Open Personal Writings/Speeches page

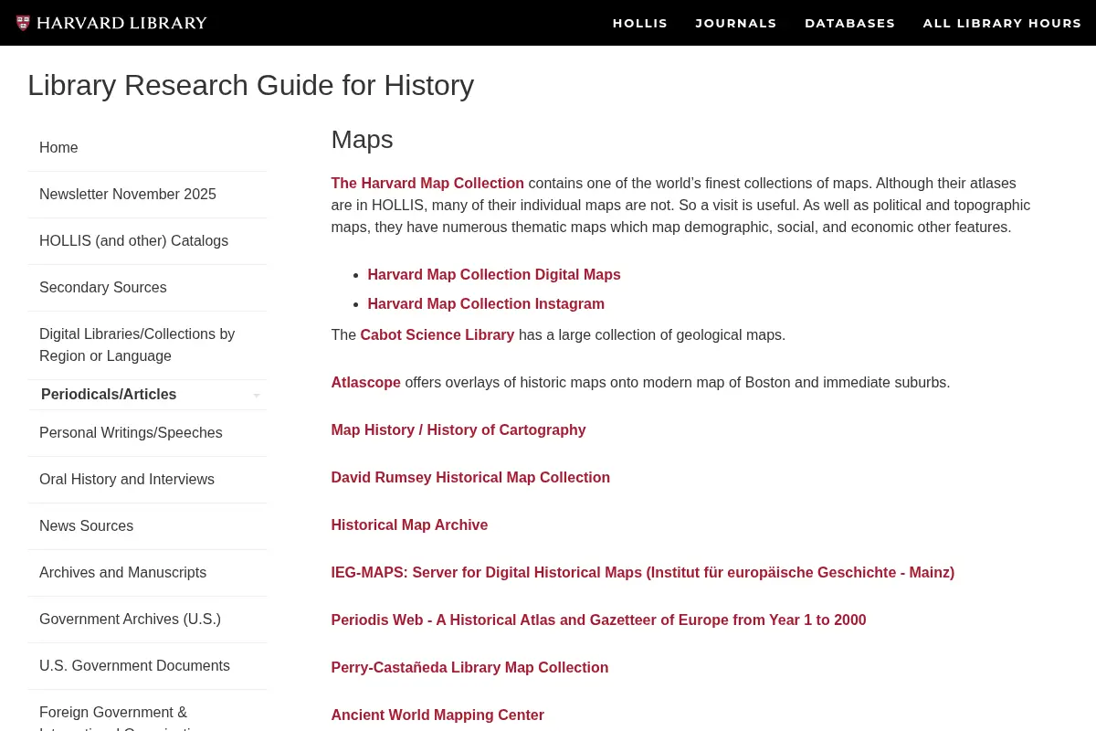[147, 433]
